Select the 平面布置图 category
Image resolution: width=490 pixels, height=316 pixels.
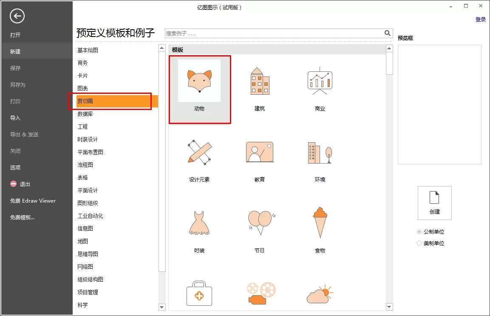tap(91, 152)
